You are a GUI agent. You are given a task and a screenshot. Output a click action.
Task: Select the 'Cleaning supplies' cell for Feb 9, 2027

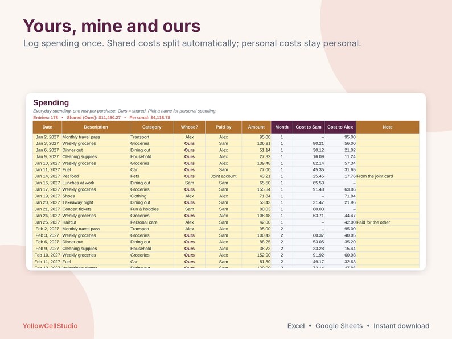(x=96, y=249)
